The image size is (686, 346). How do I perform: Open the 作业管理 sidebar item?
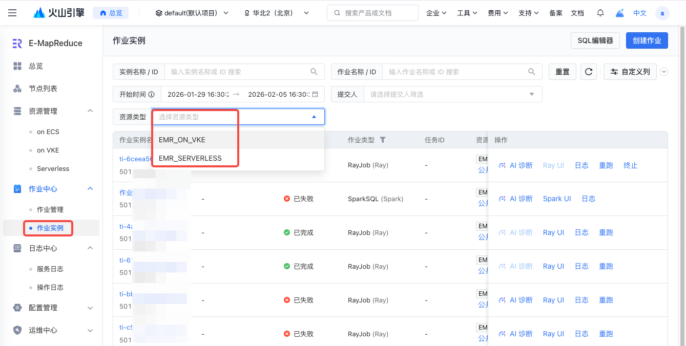click(50, 209)
